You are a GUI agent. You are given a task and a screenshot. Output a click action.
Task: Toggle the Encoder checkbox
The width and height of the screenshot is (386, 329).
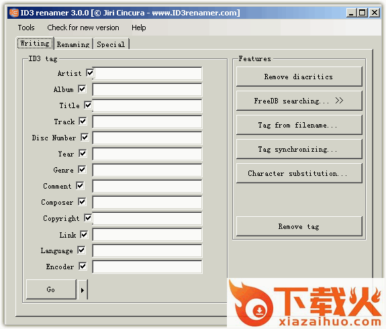pyautogui.click(x=83, y=266)
